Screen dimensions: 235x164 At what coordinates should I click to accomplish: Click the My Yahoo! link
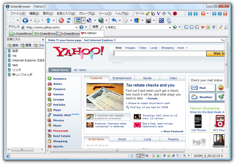pyautogui.click(x=80, y=70)
